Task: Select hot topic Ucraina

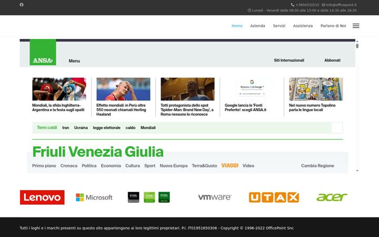Action: tap(81, 127)
